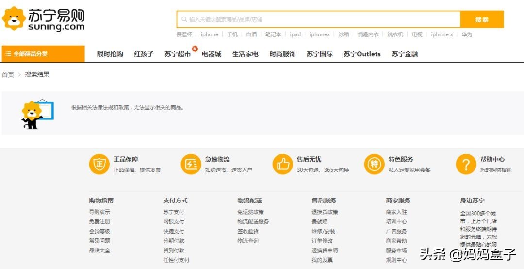This screenshot has width=524, height=269.
Task: Open the 限时抢购 nav tab
Action: 110,54
